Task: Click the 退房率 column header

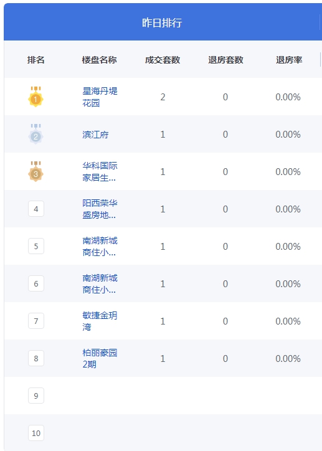Action: coord(289,60)
